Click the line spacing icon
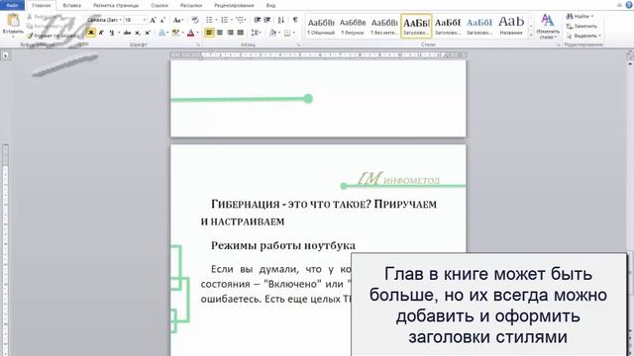 point(255,33)
